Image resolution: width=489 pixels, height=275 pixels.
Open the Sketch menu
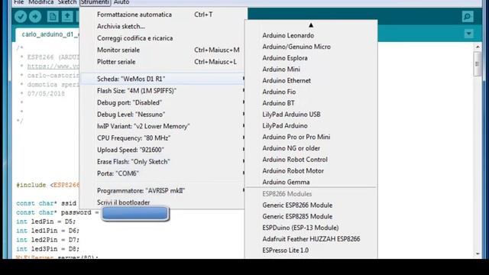click(x=67, y=2)
